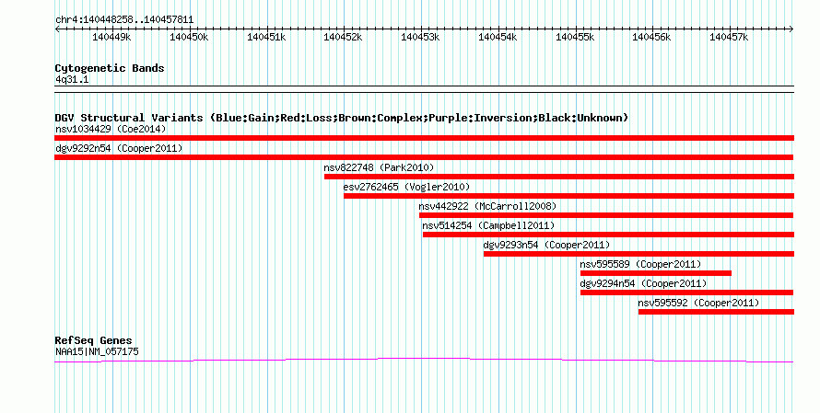Image resolution: width=820 pixels, height=413 pixels.
Task: Click the dgv9293n54 (Cooper2011) label
Action: tap(546, 245)
